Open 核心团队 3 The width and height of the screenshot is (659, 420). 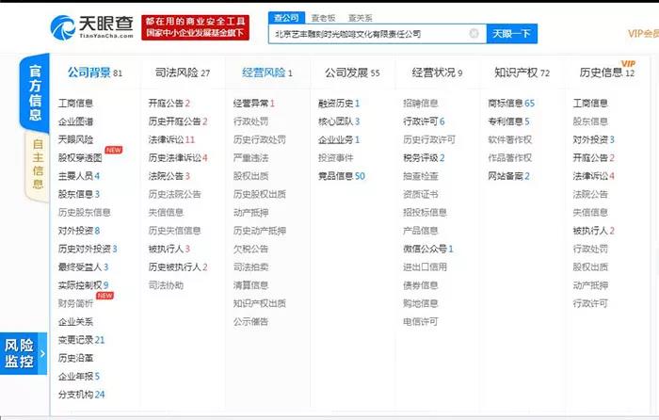click(339, 121)
